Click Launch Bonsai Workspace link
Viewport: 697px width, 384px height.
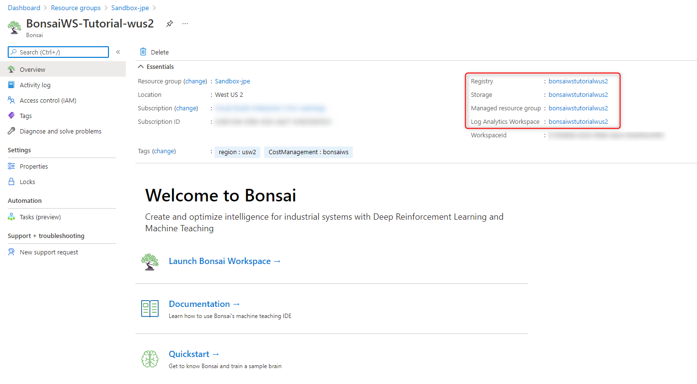(225, 261)
